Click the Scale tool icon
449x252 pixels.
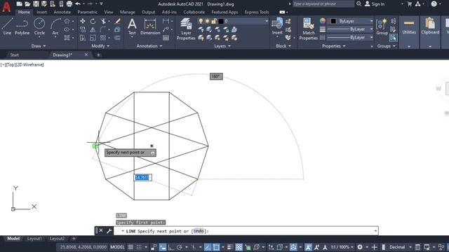pos(93,38)
